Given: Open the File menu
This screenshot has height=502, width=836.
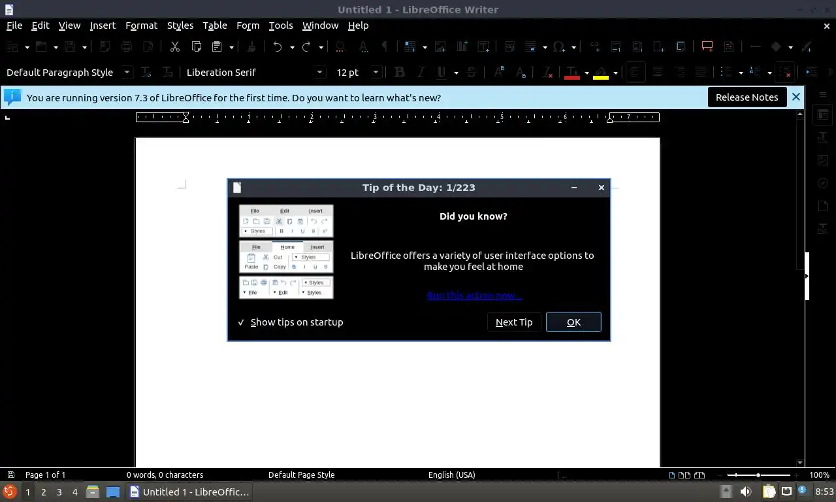Looking at the screenshot, I should [x=14, y=25].
